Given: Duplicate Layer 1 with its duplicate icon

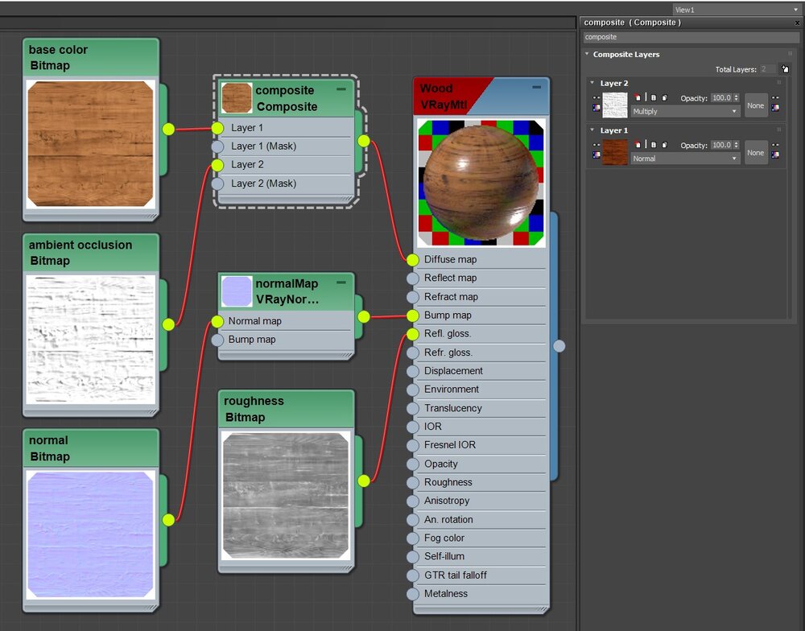Looking at the screenshot, I should pos(664,146).
